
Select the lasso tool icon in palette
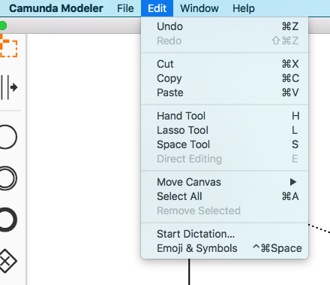tap(8, 47)
